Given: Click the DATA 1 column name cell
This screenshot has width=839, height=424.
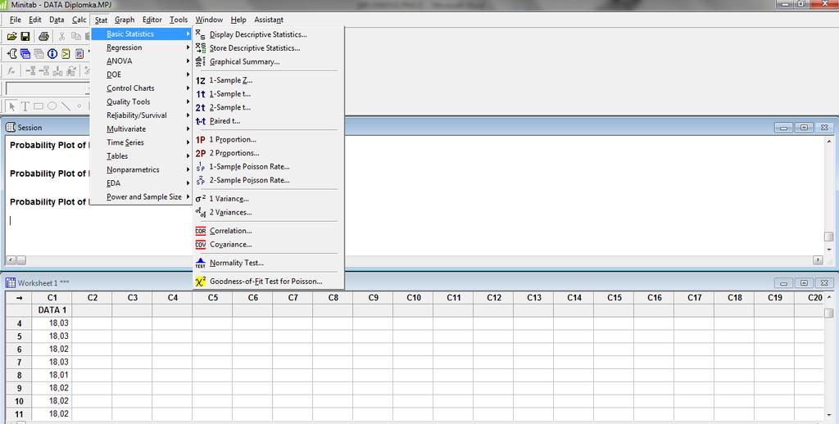Looking at the screenshot, I should click(x=52, y=310).
